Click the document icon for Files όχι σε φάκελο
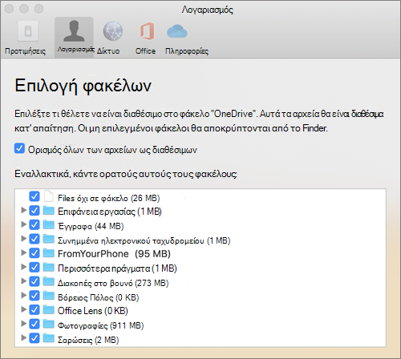Image resolution: width=401 pixels, height=359 pixels. 49,196
